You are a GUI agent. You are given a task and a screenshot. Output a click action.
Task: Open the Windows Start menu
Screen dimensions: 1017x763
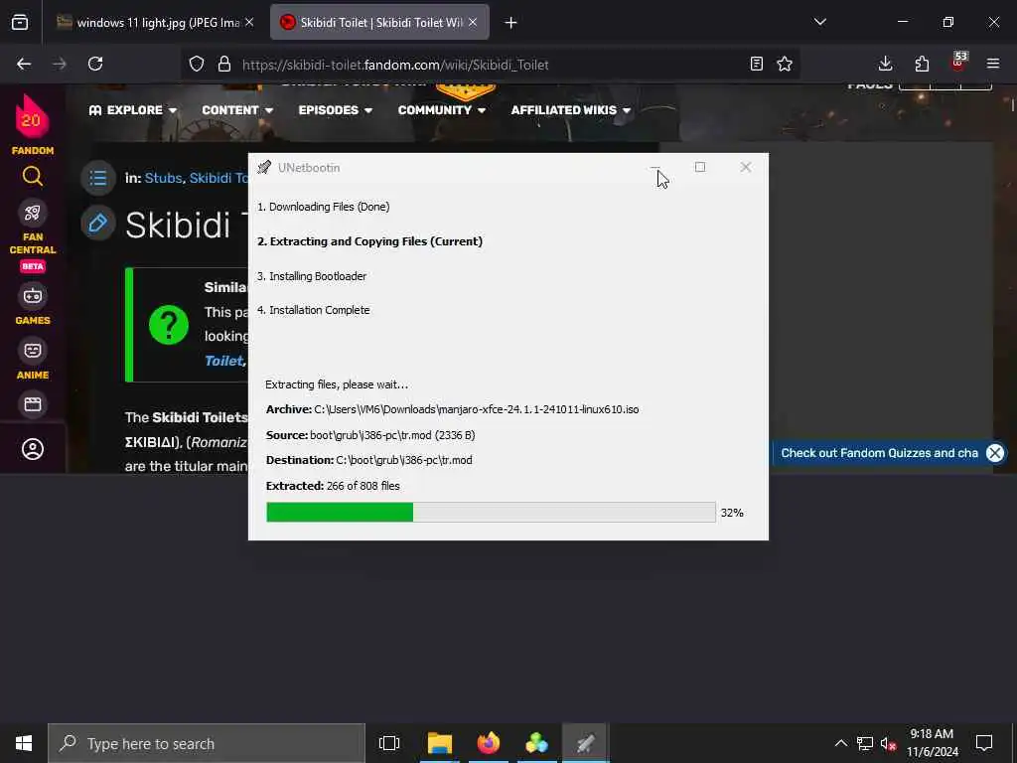pos(24,743)
